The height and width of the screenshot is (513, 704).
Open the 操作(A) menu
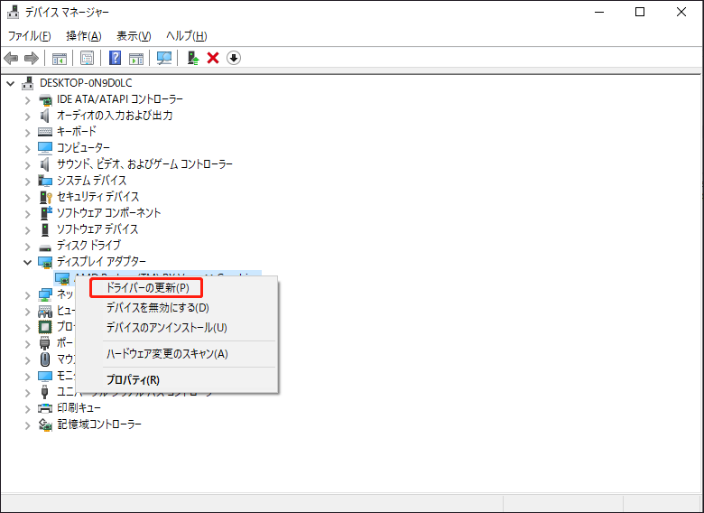click(84, 36)
